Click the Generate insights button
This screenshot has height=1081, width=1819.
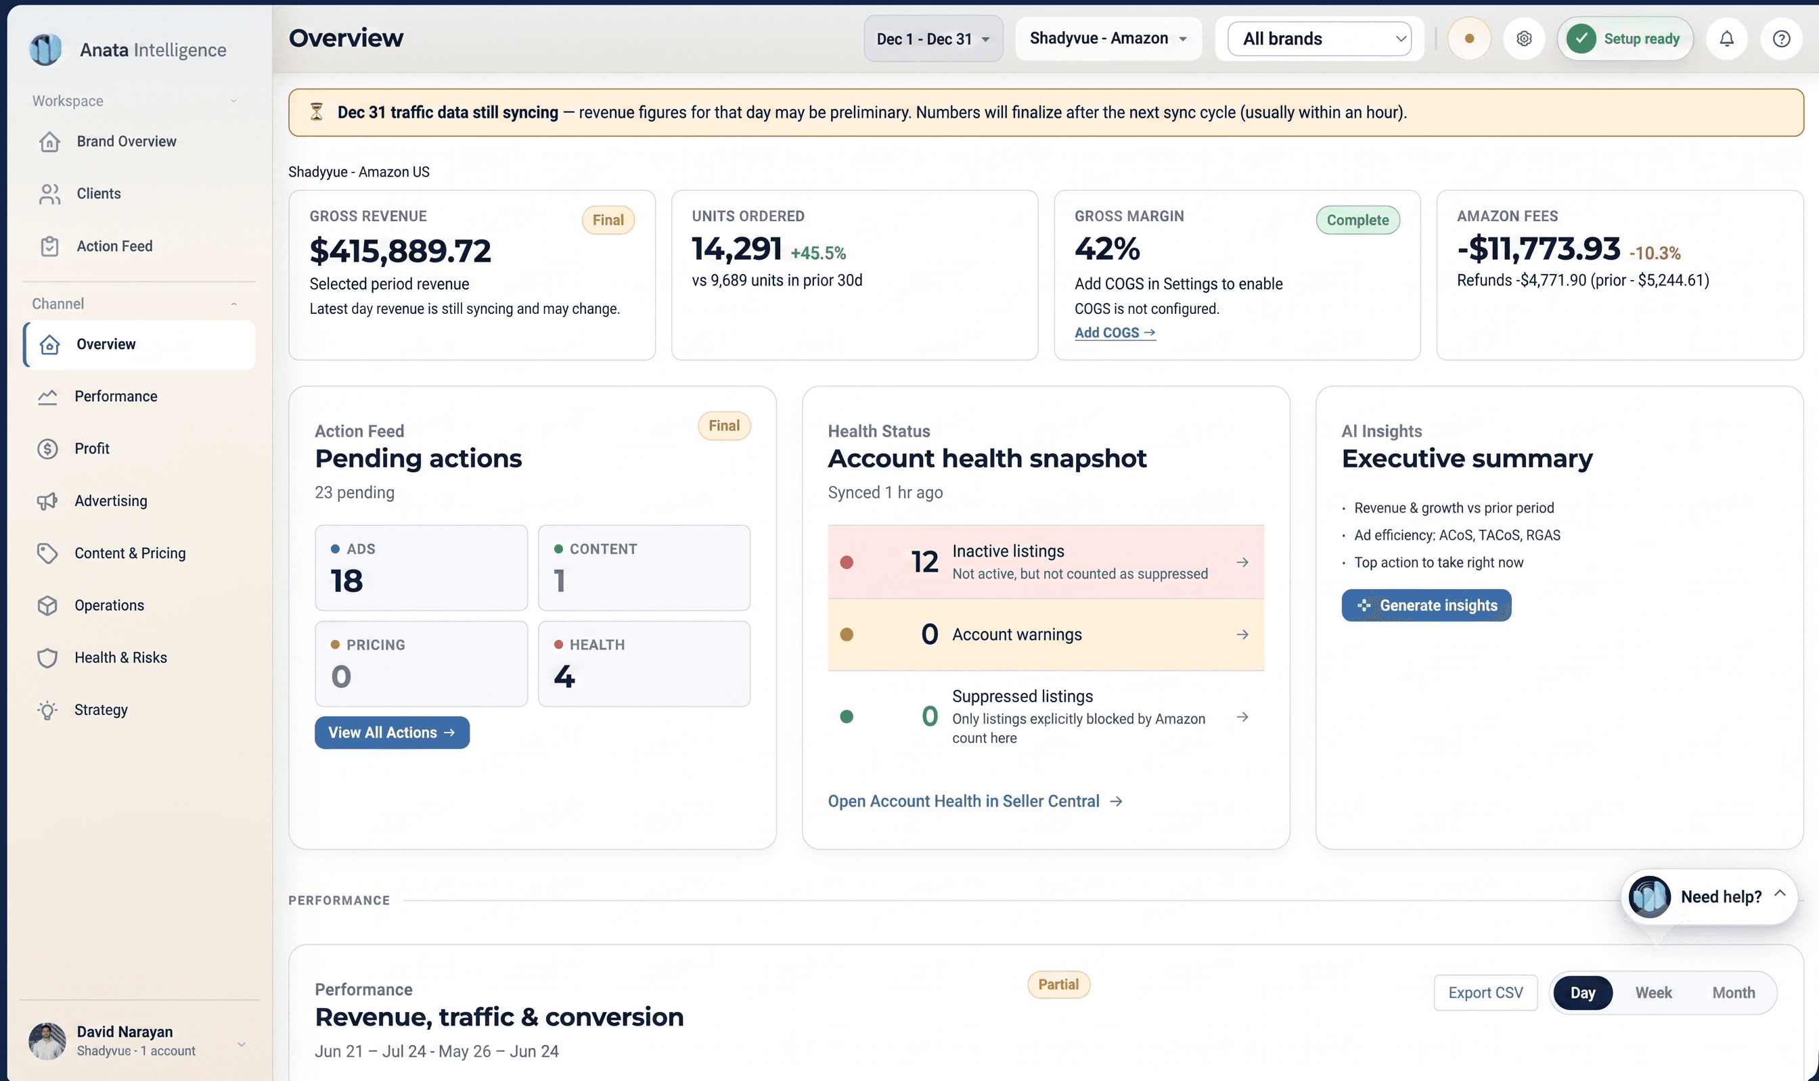pos(1427,605)
